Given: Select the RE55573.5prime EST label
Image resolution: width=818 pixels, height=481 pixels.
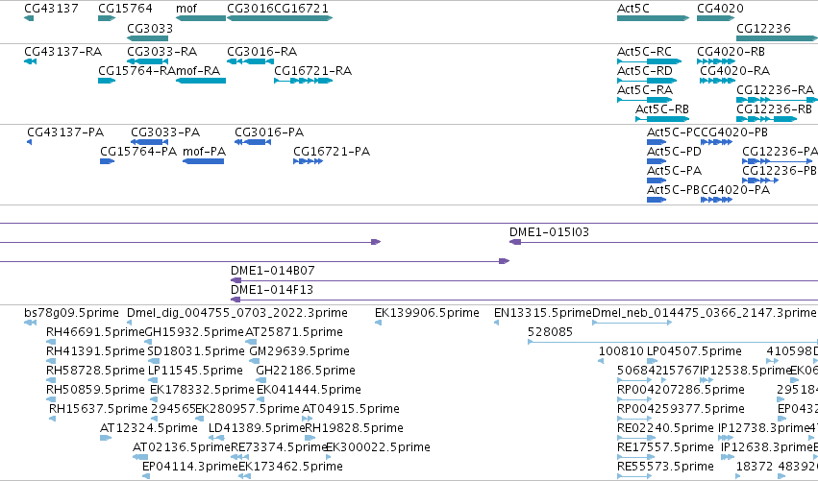Looking at the screenshot, I should point(665,467).
